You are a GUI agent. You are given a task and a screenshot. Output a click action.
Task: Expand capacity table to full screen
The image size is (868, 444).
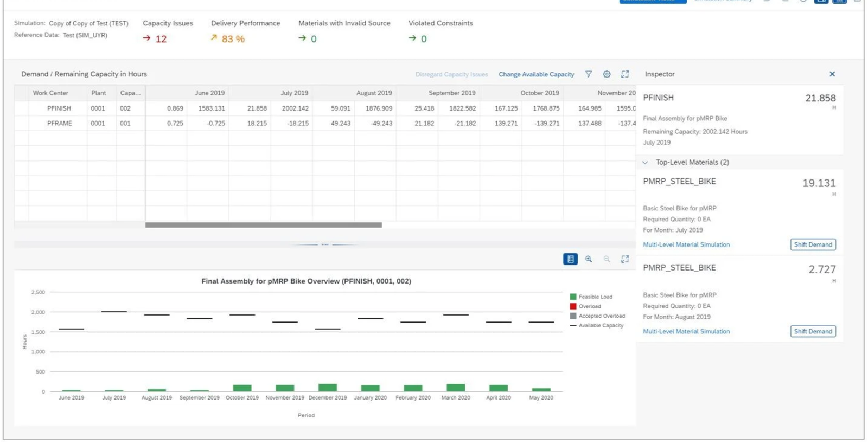point(625,74)
